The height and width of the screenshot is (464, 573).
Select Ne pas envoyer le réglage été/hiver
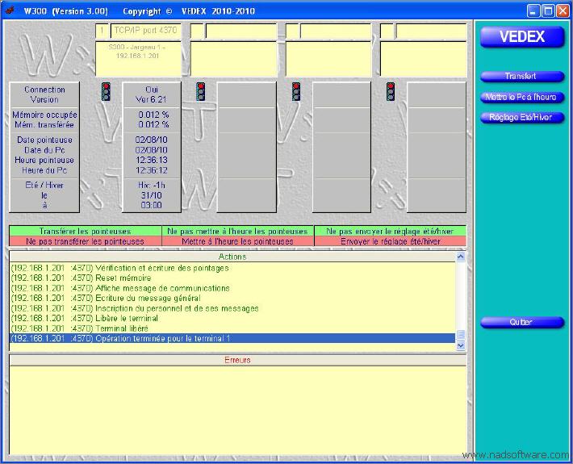point(390,232)
